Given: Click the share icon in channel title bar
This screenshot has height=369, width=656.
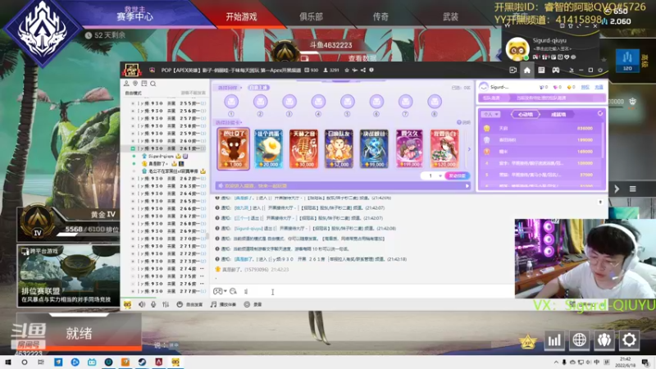Looking at the screenshot, I should click(x=362, y=71).
